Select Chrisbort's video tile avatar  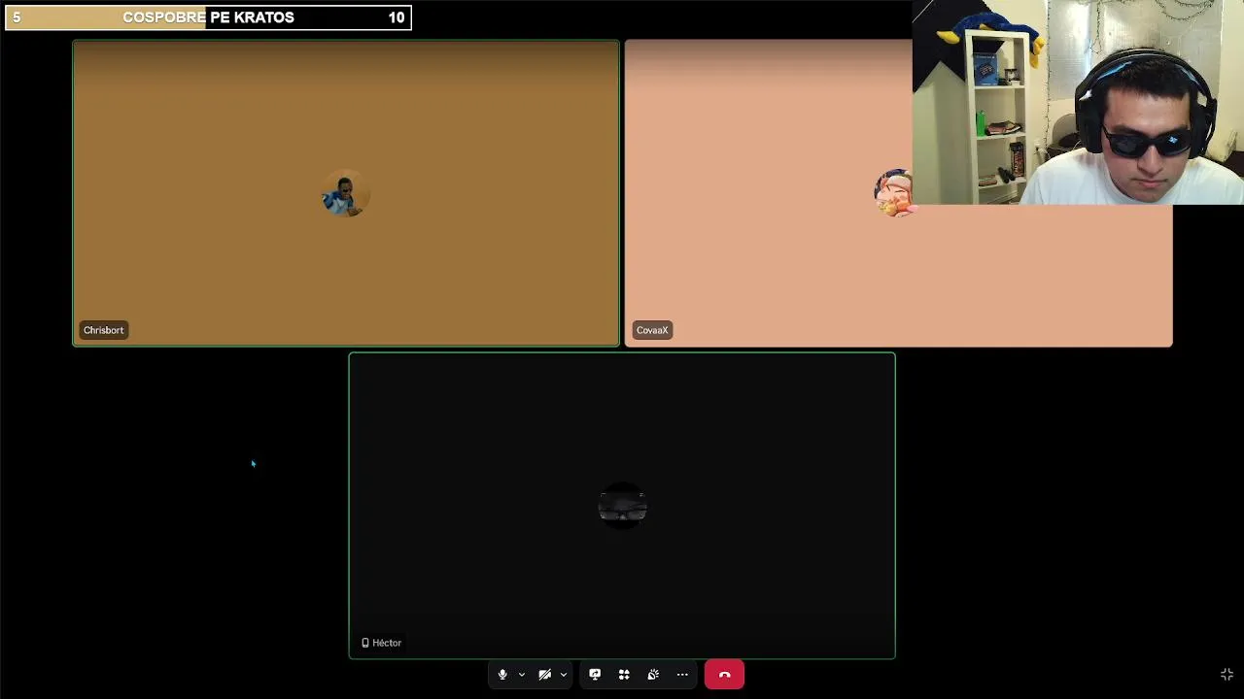(x=344, y=193)
